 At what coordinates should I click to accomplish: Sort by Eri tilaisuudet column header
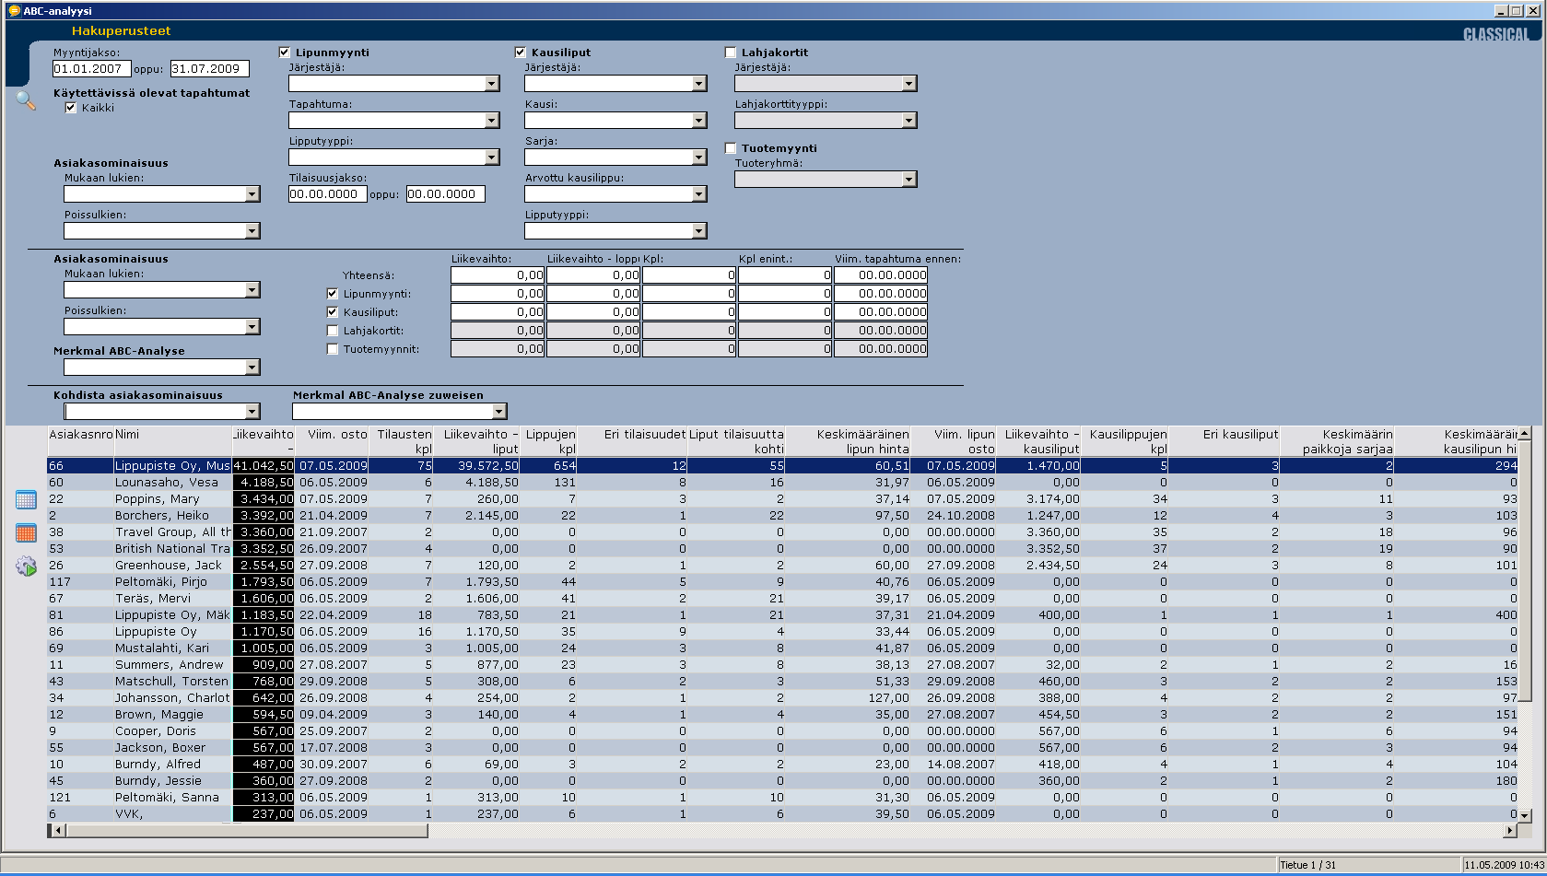[x=633, y=441]
